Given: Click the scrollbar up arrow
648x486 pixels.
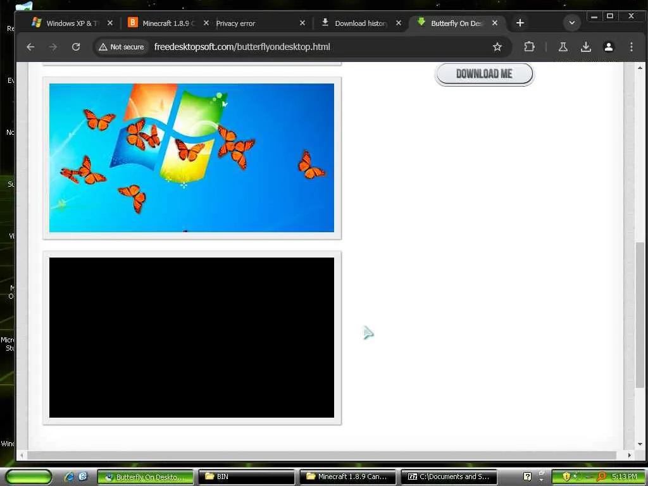Looking at the screenshot, I should pos(640,67).
